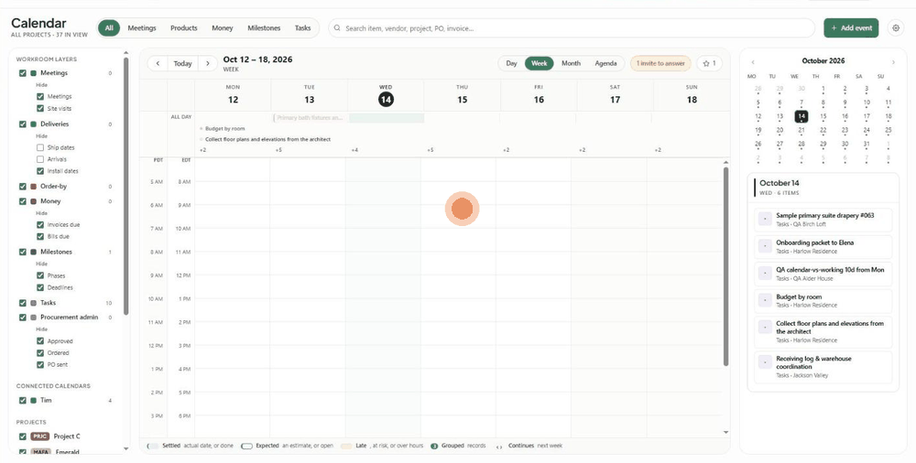916x463 pixels.
Task: Collapse Procurement admin sub-layers via Hide
Action: [x=41, y=329]
